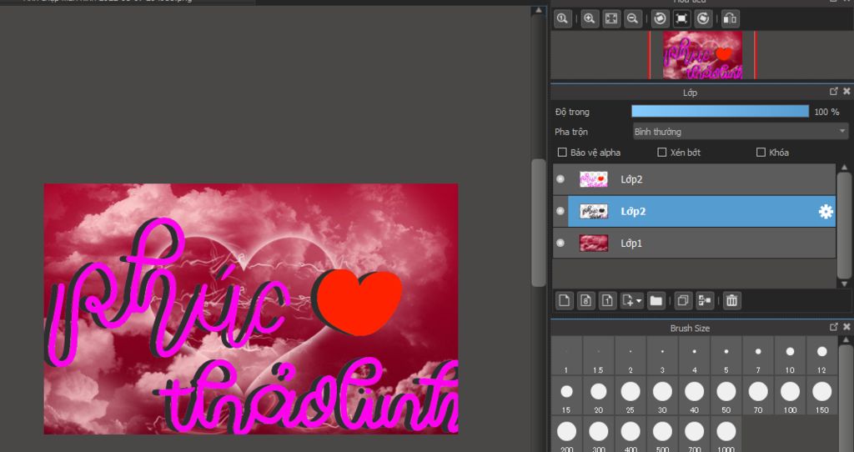Select the top Lớp2 layer row
This screenshot has width=854, height=452.
pos(695,179)
